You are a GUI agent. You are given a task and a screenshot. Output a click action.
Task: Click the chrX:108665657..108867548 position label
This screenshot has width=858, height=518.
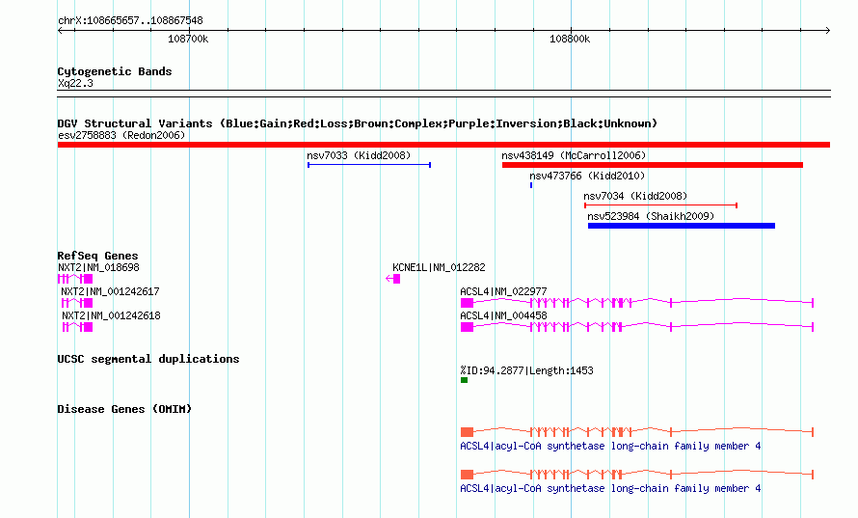click(130, 20)
